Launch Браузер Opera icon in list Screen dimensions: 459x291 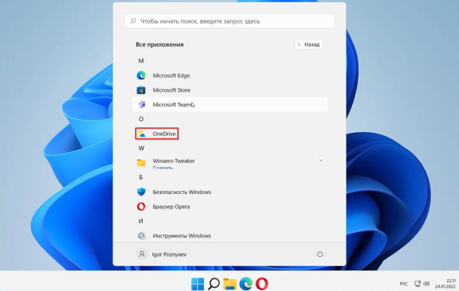[x=141, y=207]
